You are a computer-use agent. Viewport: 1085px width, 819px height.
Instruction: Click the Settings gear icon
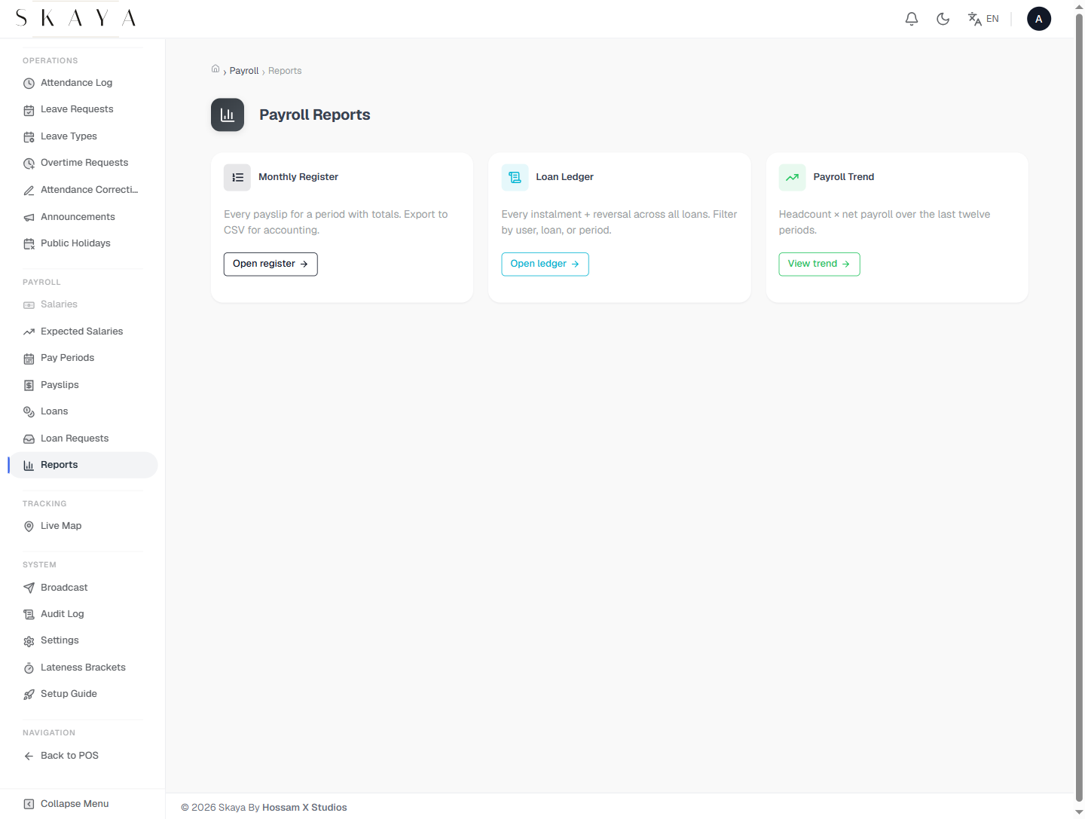[29, 641]
